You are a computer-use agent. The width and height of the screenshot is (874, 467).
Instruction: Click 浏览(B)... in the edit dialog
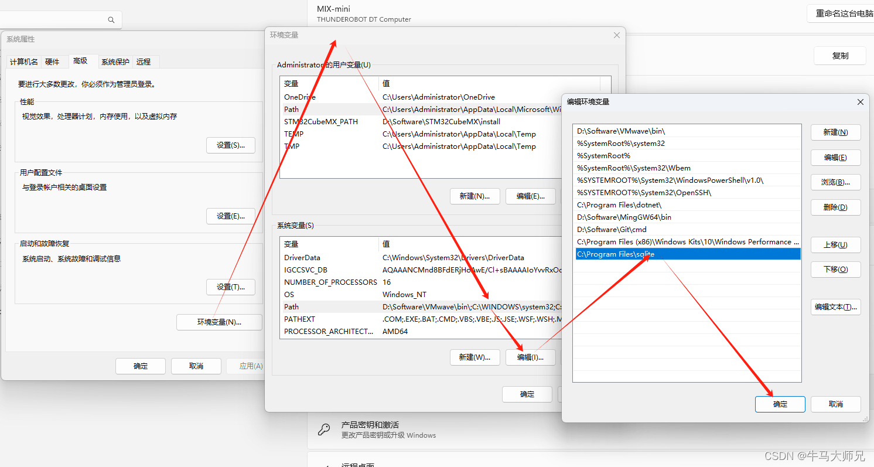tap(835, 182)
